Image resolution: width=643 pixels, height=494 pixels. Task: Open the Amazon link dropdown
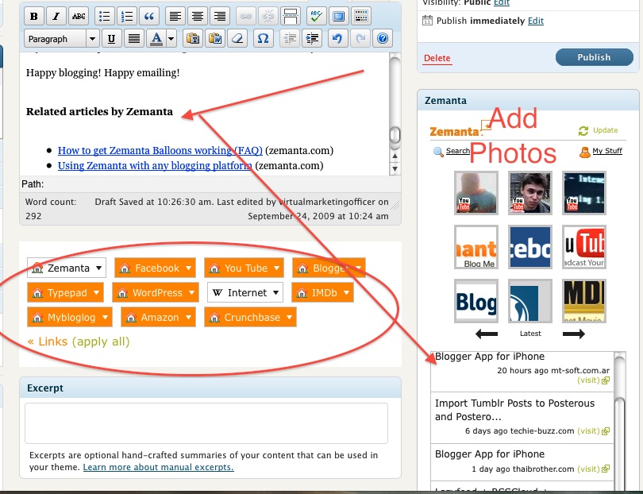coord(158,317)
